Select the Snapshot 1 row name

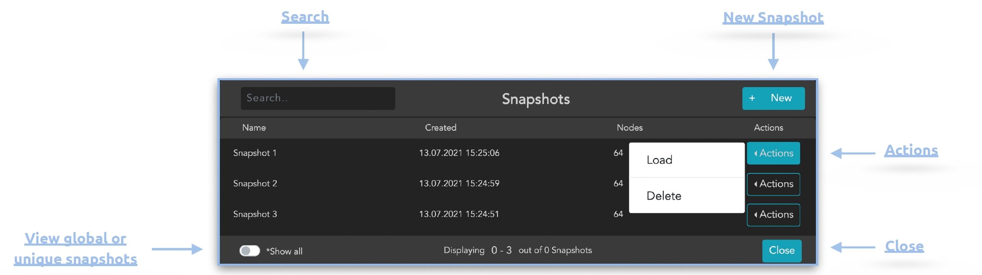pos(255,153)
